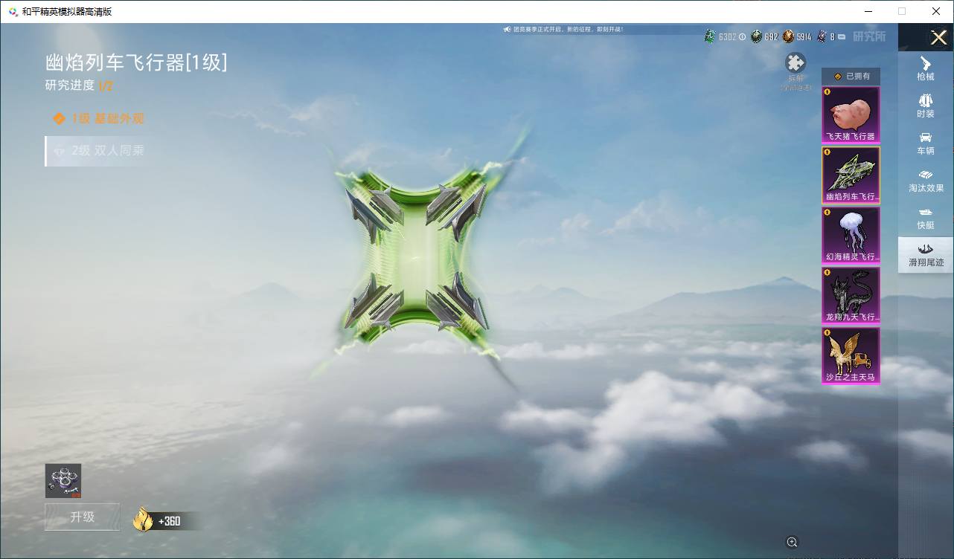Viewport: 954px width, 559px height.
Task: Click the small button after count 8
Action: [841, 36]
